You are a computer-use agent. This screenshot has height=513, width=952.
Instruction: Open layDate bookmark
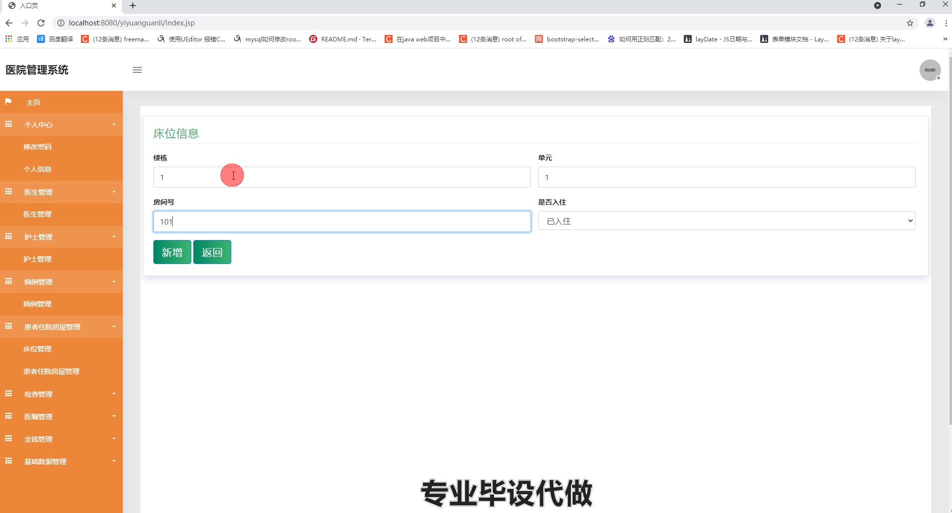(718, 39)
